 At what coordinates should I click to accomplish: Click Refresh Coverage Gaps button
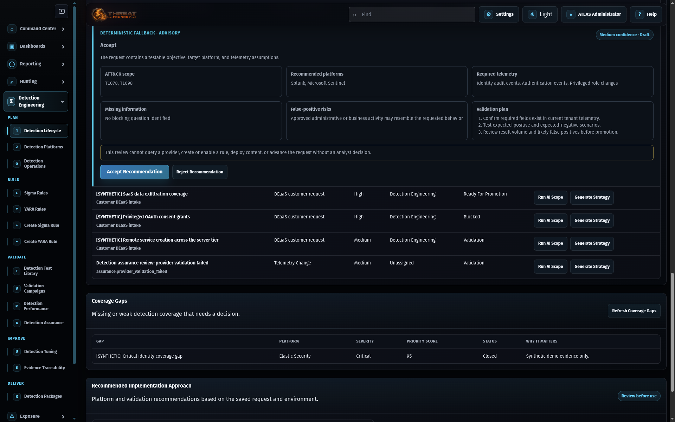(634, 311)
